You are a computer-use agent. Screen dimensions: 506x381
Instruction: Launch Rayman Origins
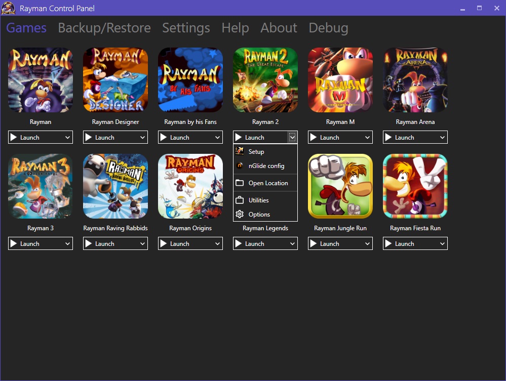point(185,244)
